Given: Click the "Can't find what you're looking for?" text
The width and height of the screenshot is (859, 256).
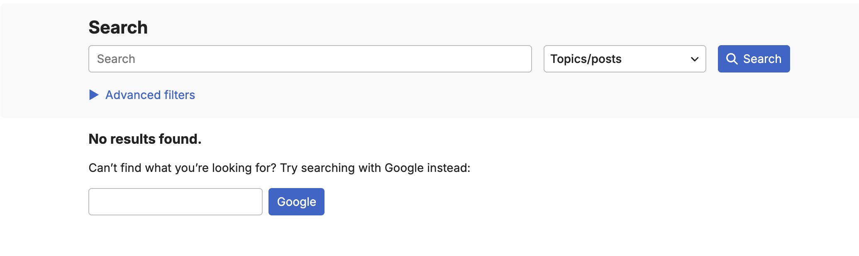Looking at the screenshot, I should (183, 168).
